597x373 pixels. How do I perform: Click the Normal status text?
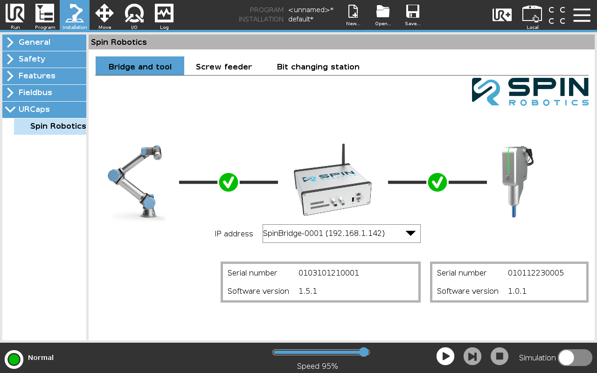[x=41, y=358]
